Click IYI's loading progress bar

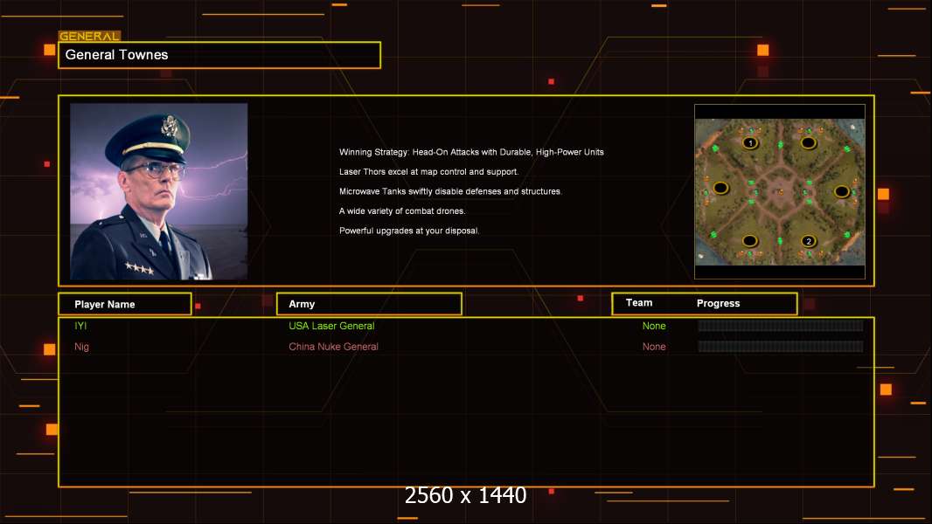point(780,326)
